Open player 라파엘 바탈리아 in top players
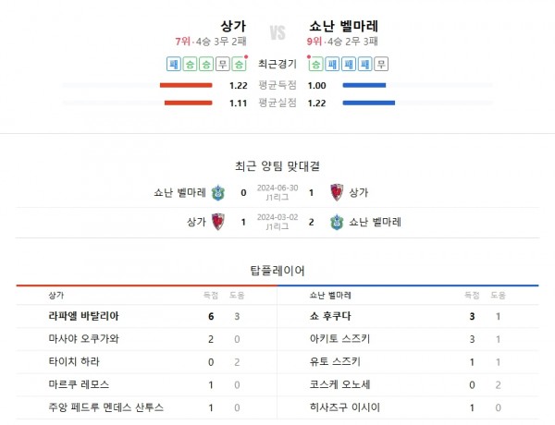Image resolution: width=555 pixels, height=425 pixels. (83, 316)
